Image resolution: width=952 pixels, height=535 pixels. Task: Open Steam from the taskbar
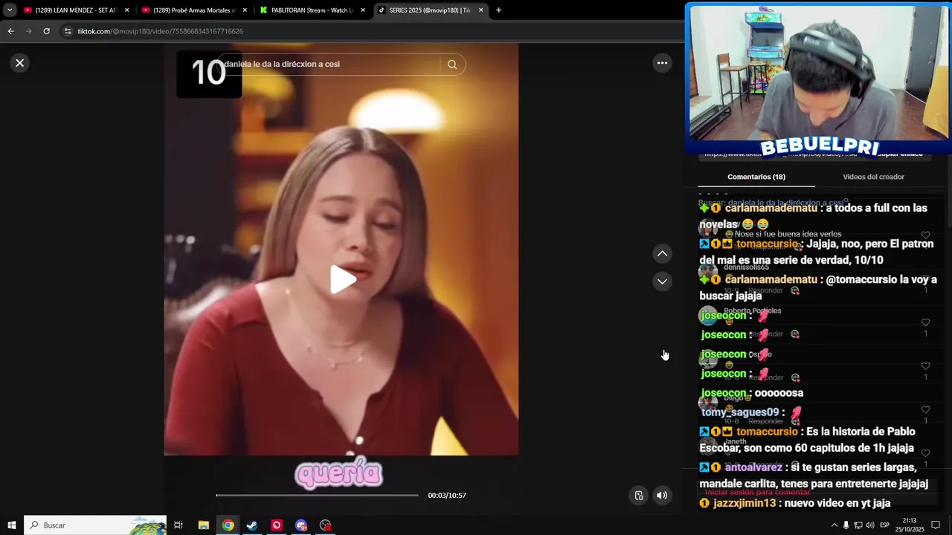click(252, 525)
